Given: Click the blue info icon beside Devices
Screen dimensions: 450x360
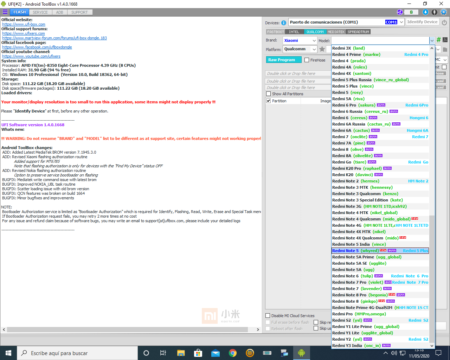Looking at the screenshot, I should pyautogui.click(x=284, y=22).
